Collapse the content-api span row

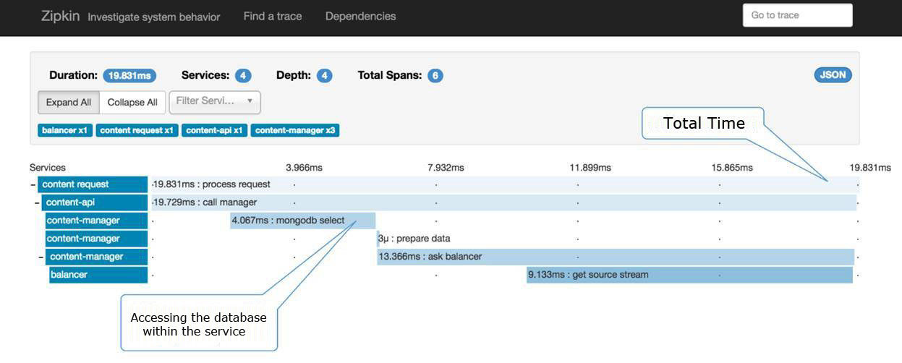(x=37, y=203)
